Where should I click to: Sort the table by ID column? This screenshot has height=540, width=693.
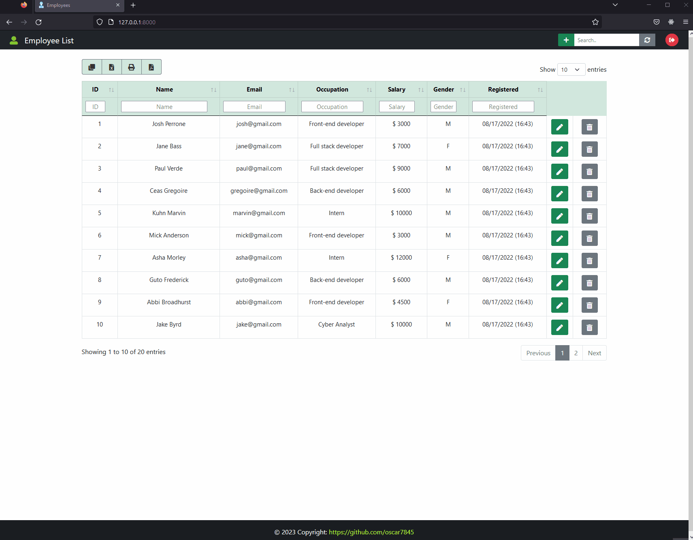tap(100, 90)
